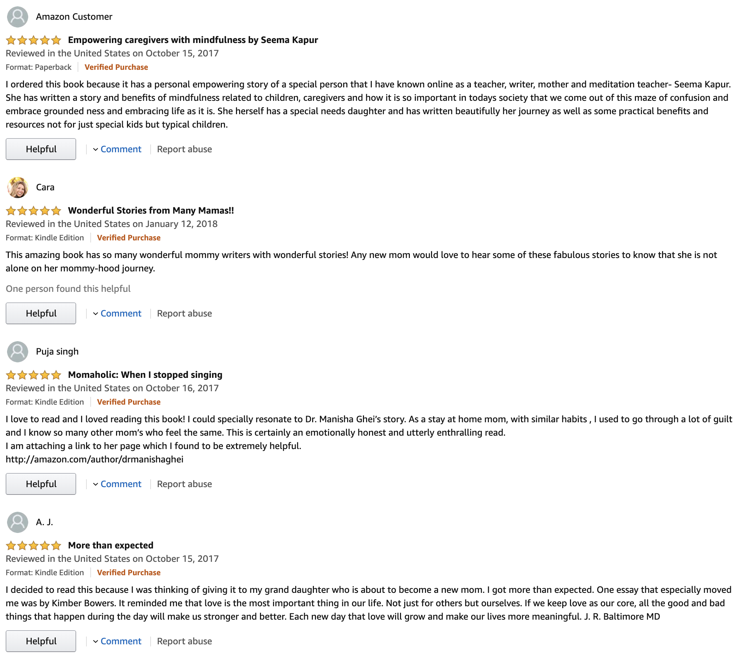Expand Comment on Amazon Customer's review
Viewport: 740px width, 657px height.
click(x=117, y=149)
